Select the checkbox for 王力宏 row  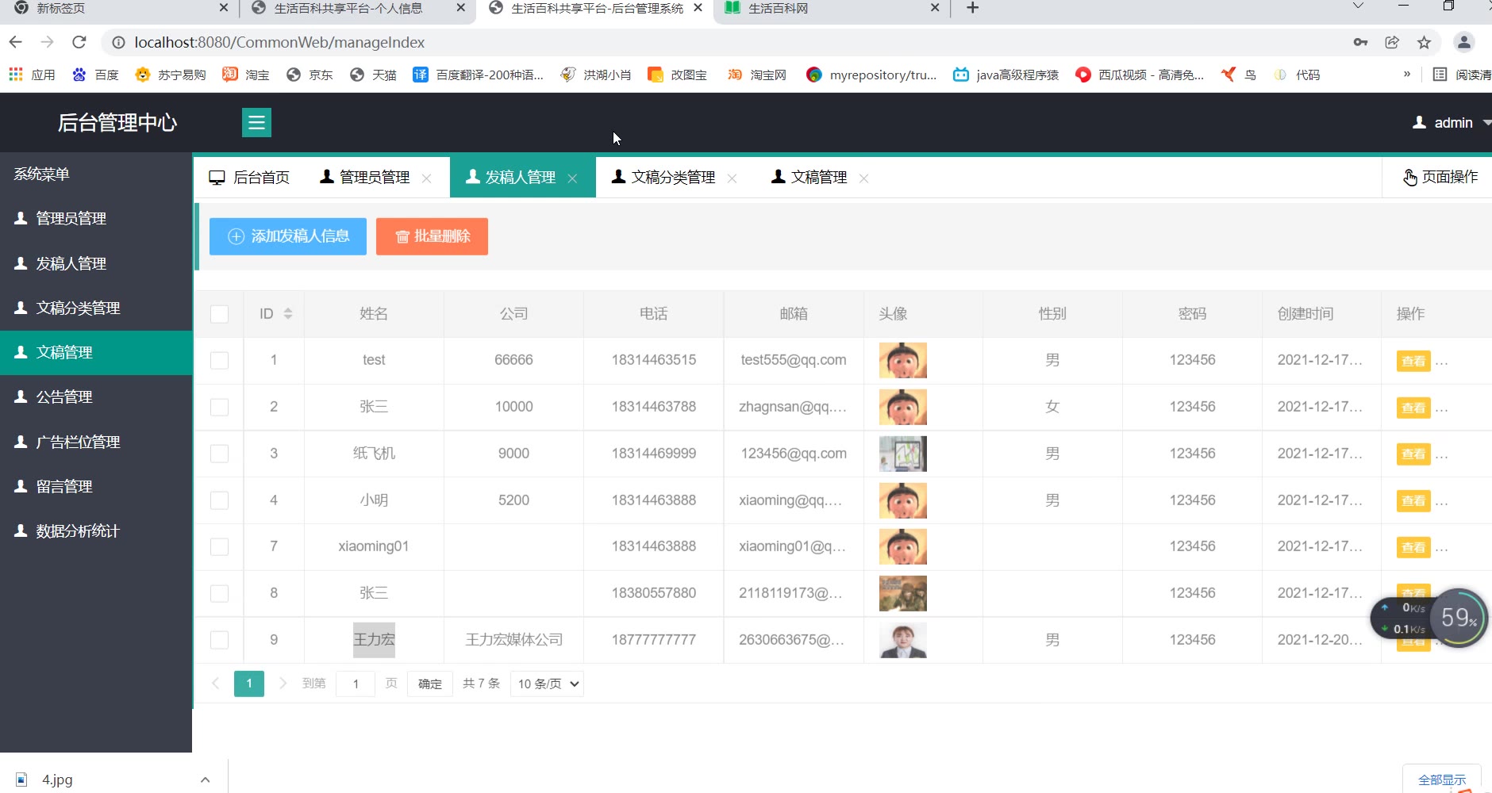(220, 640)
